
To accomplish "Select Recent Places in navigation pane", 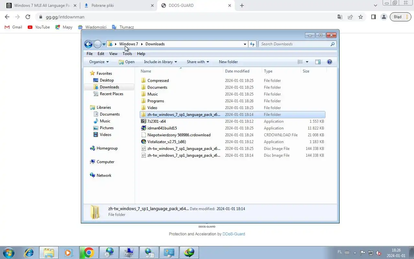I will click(x=112, y=94).
